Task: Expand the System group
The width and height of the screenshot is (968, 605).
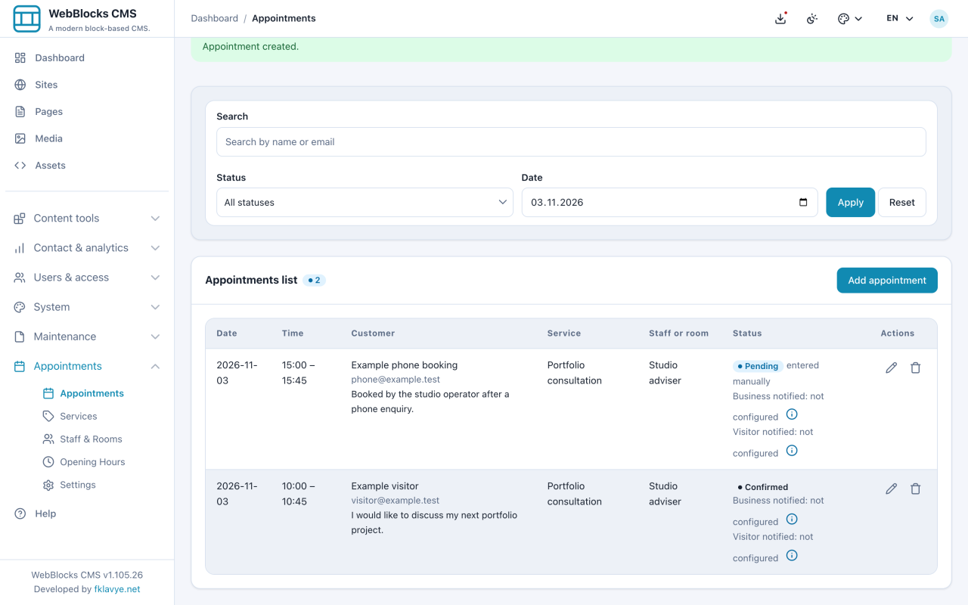Action: click(x=87, y=306)
